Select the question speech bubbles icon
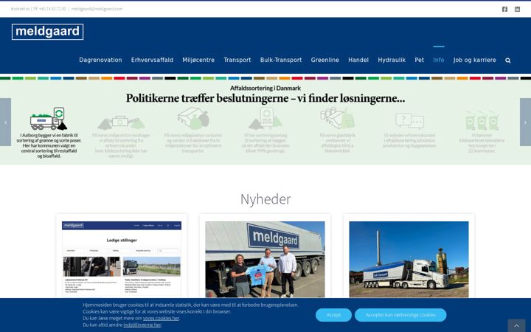 click(x=409, y=121)
